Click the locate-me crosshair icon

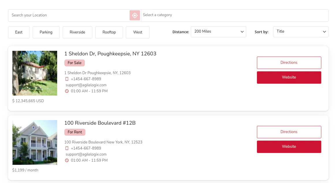[135, 15]
